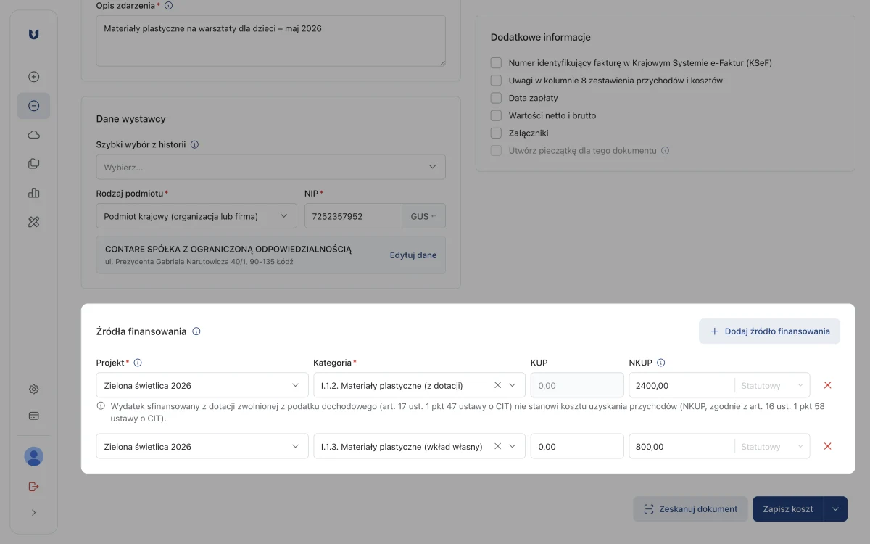Open the reports bar chart sidebar icon
This screenshot has width=870, height=544.
click(x=33, y=193)
